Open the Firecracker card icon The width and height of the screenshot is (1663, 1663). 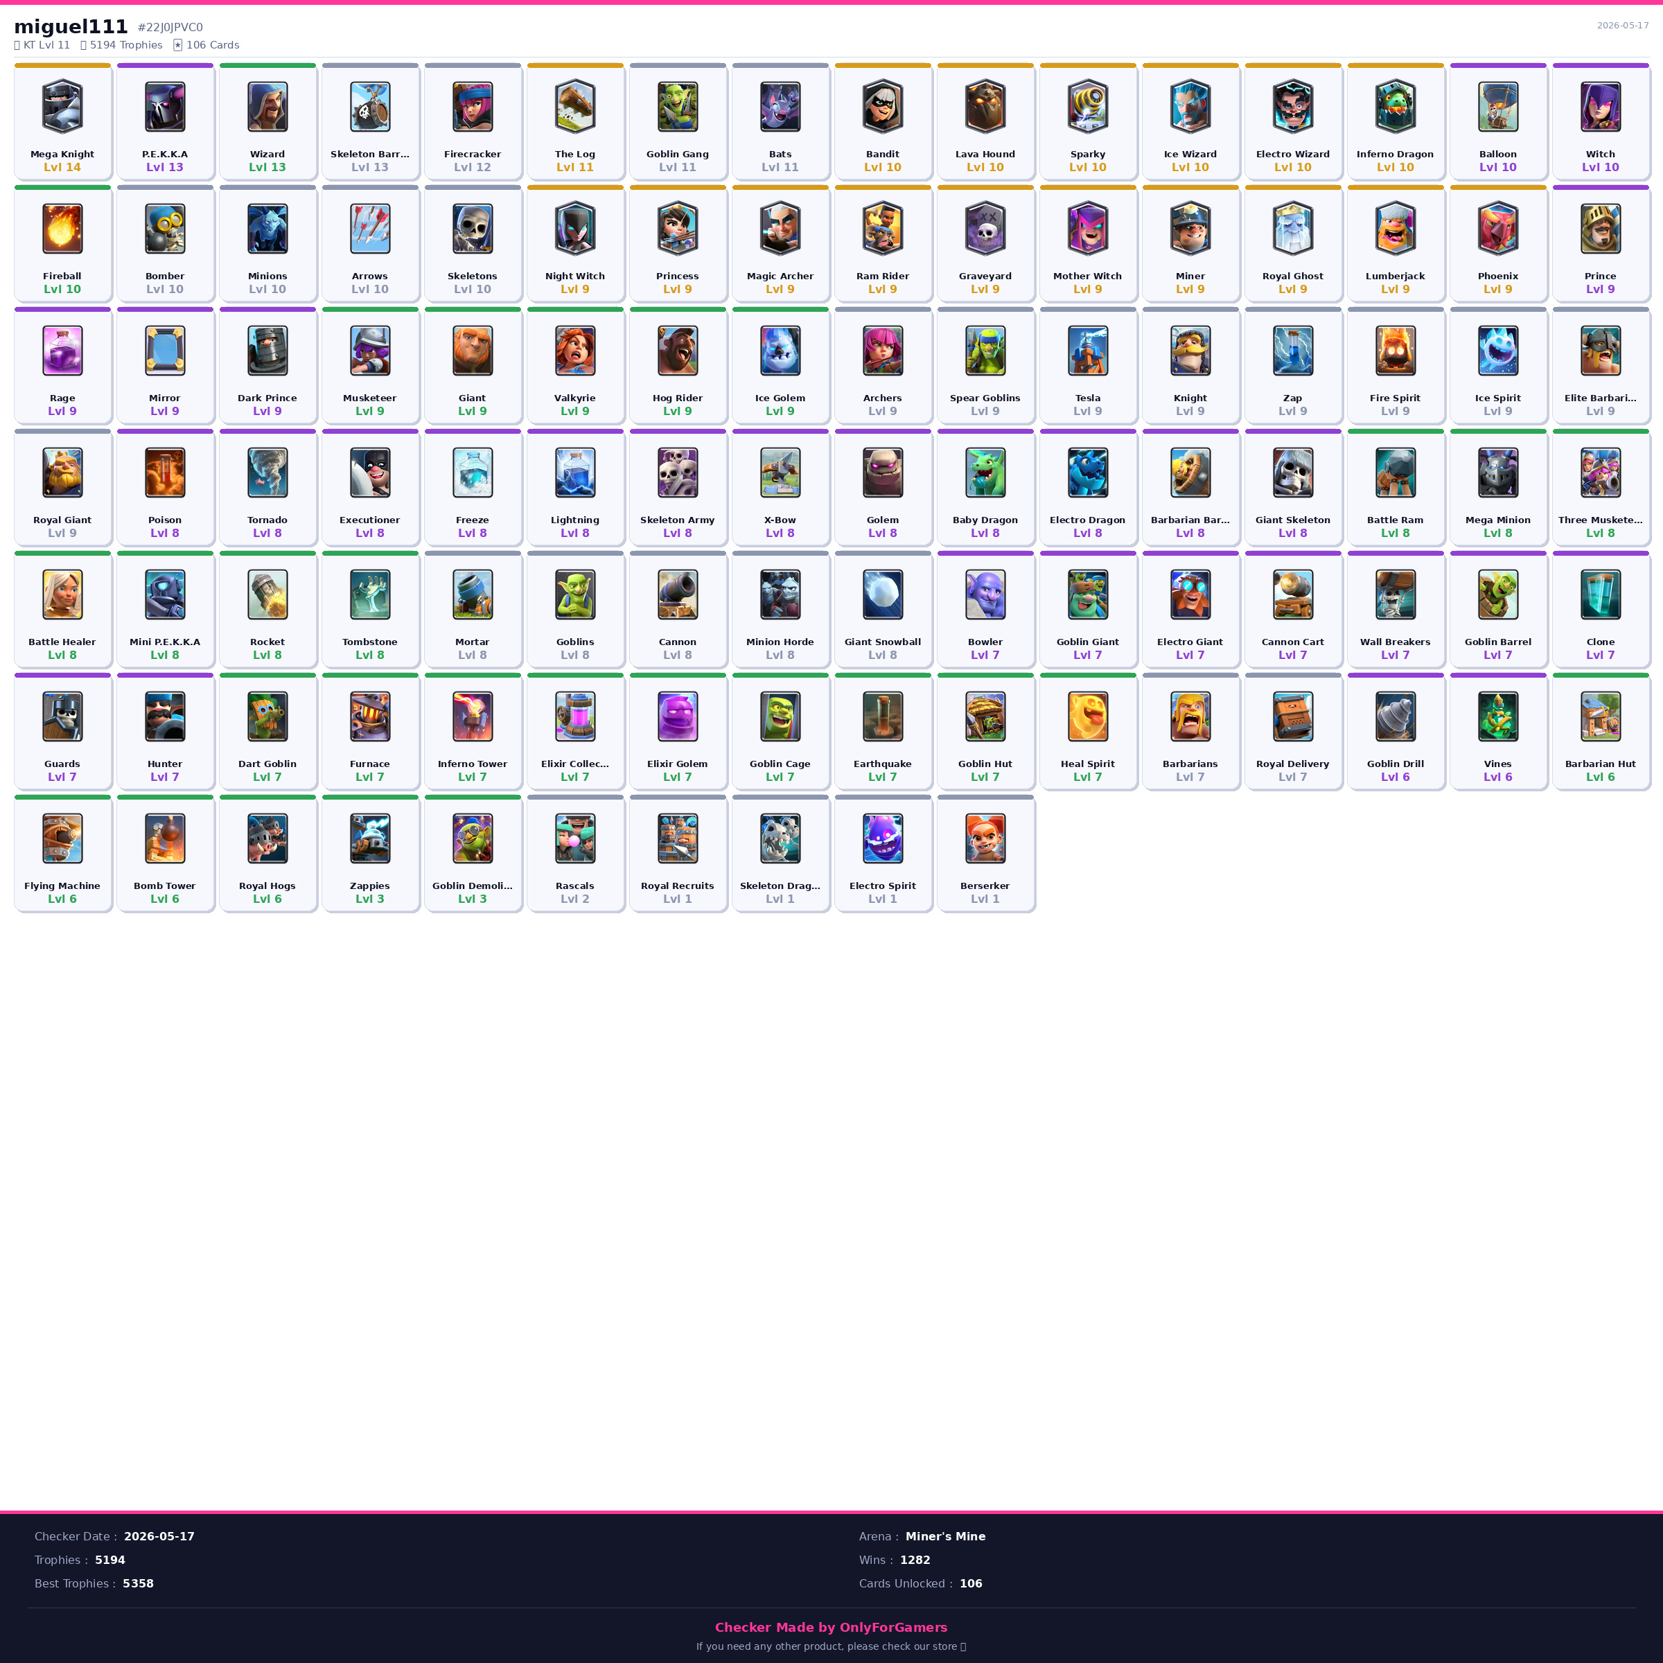point(473,107)
